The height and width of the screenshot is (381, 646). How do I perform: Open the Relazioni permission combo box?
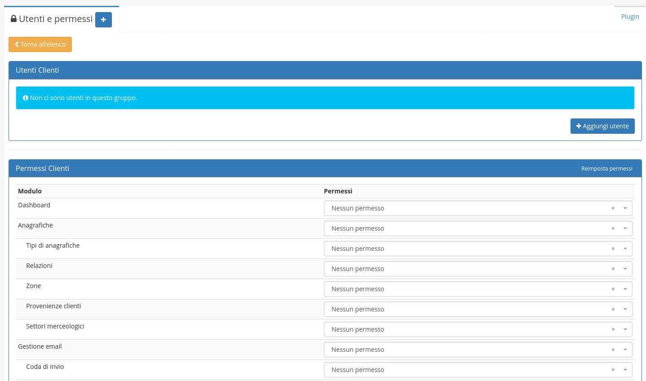[x=467, y=269]
